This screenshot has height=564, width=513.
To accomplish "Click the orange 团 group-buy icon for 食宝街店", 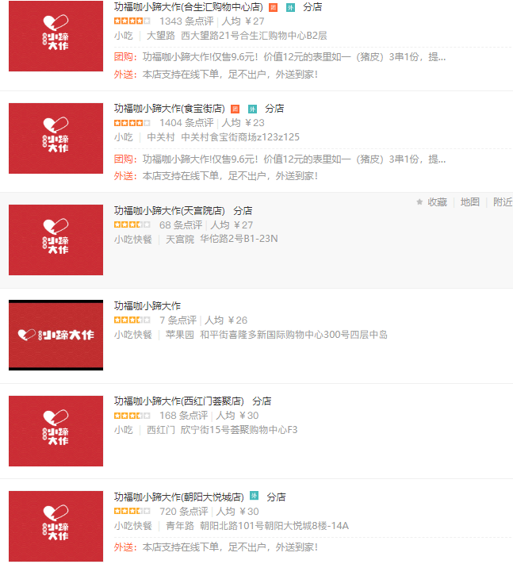I will point(235,109).
